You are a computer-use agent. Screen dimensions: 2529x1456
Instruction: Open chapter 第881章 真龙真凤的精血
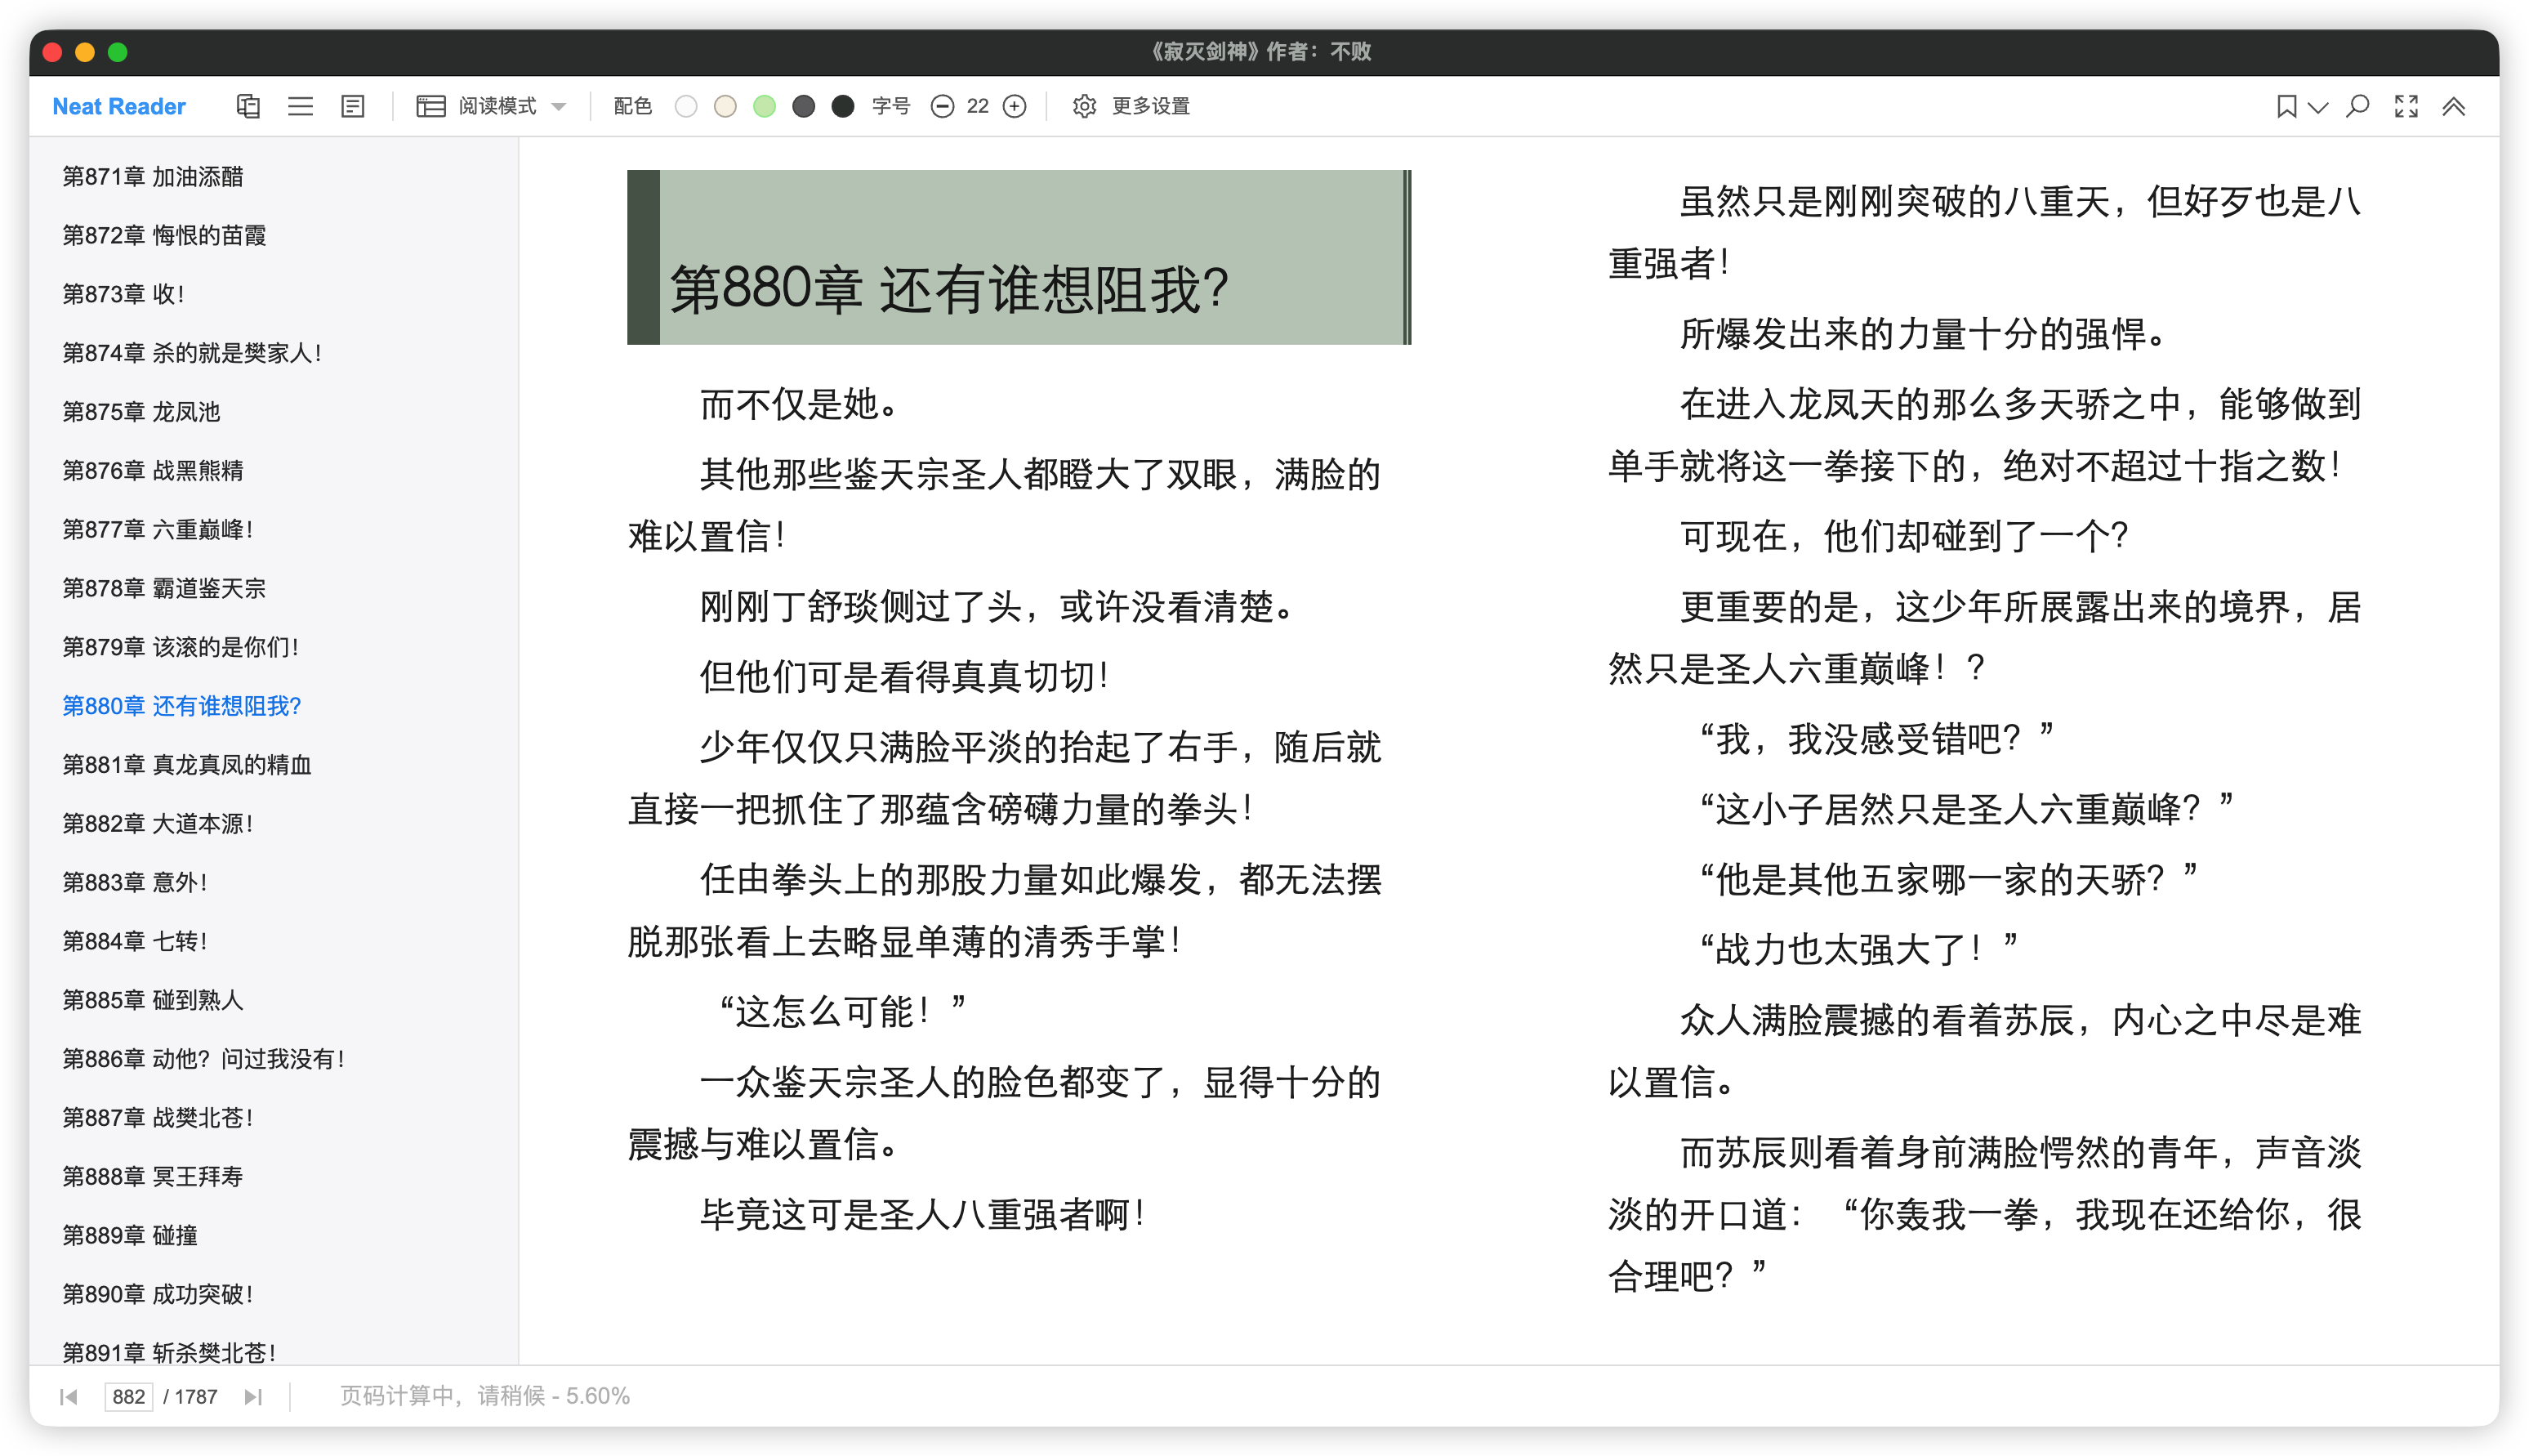[x=187, y=765]
